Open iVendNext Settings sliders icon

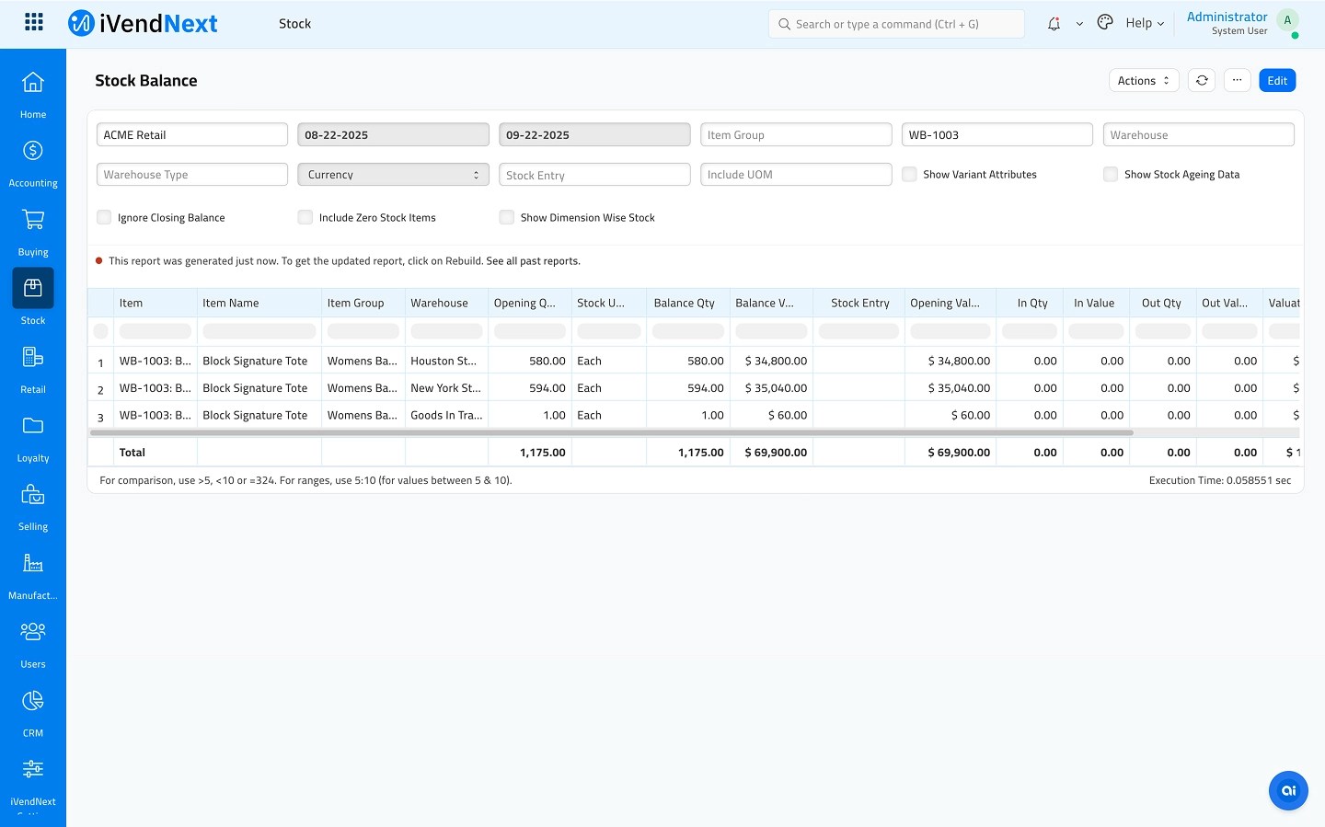point(33,769)
